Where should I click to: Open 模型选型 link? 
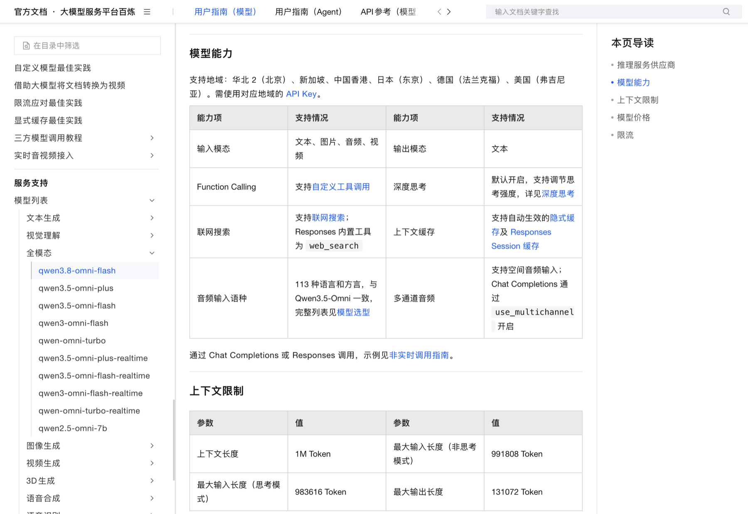pyautogui.click(x=353, y=312)
